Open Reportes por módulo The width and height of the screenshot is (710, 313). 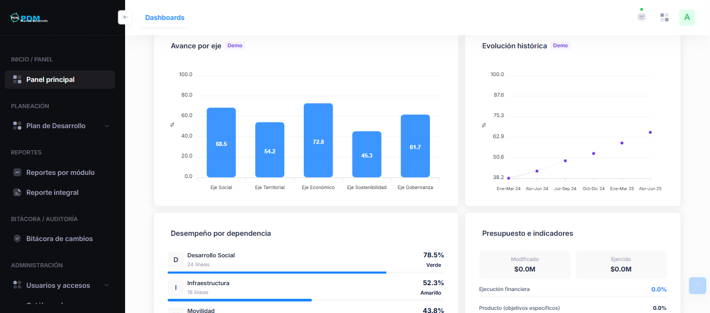60,172
